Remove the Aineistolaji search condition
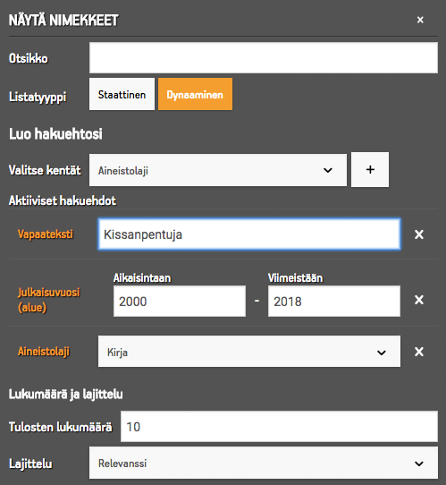Viewport: 446px width, 485px height. coord(419,352)
